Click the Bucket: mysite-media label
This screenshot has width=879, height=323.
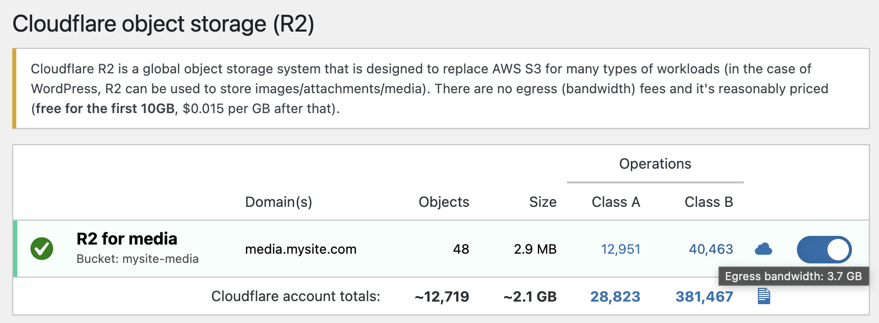[x=138, y=259]
